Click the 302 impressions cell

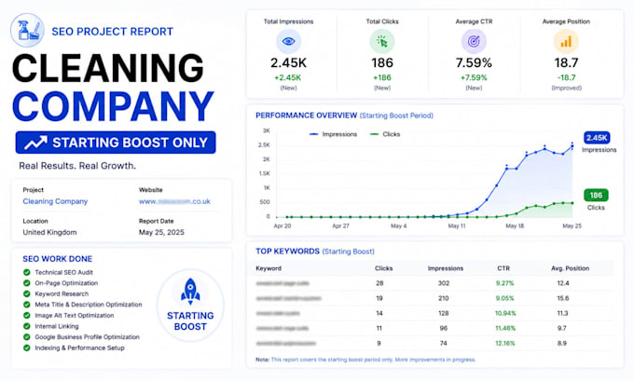(x=444, y=283)
